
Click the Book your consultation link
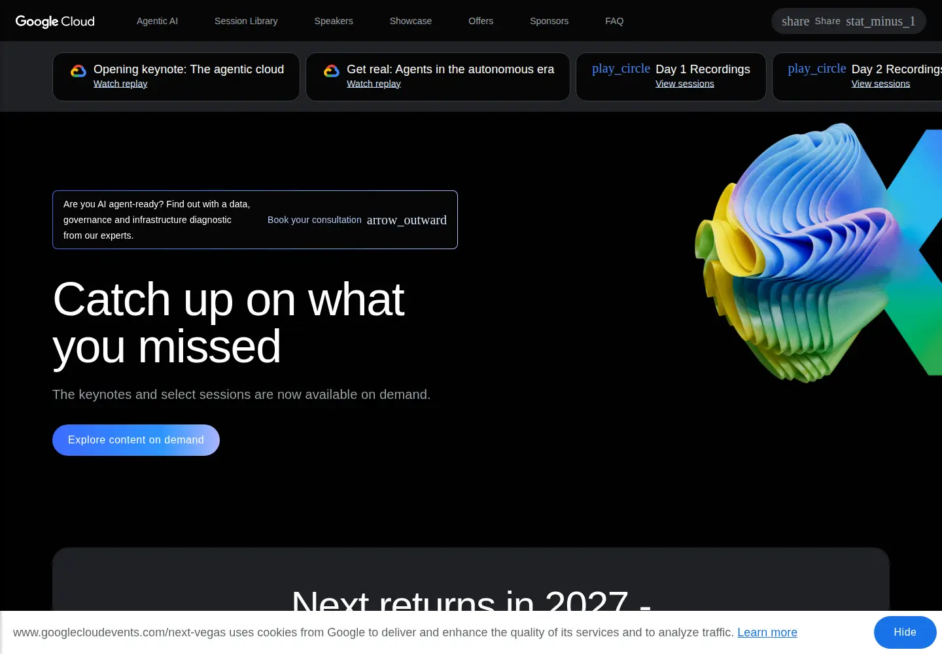[315, 220]
